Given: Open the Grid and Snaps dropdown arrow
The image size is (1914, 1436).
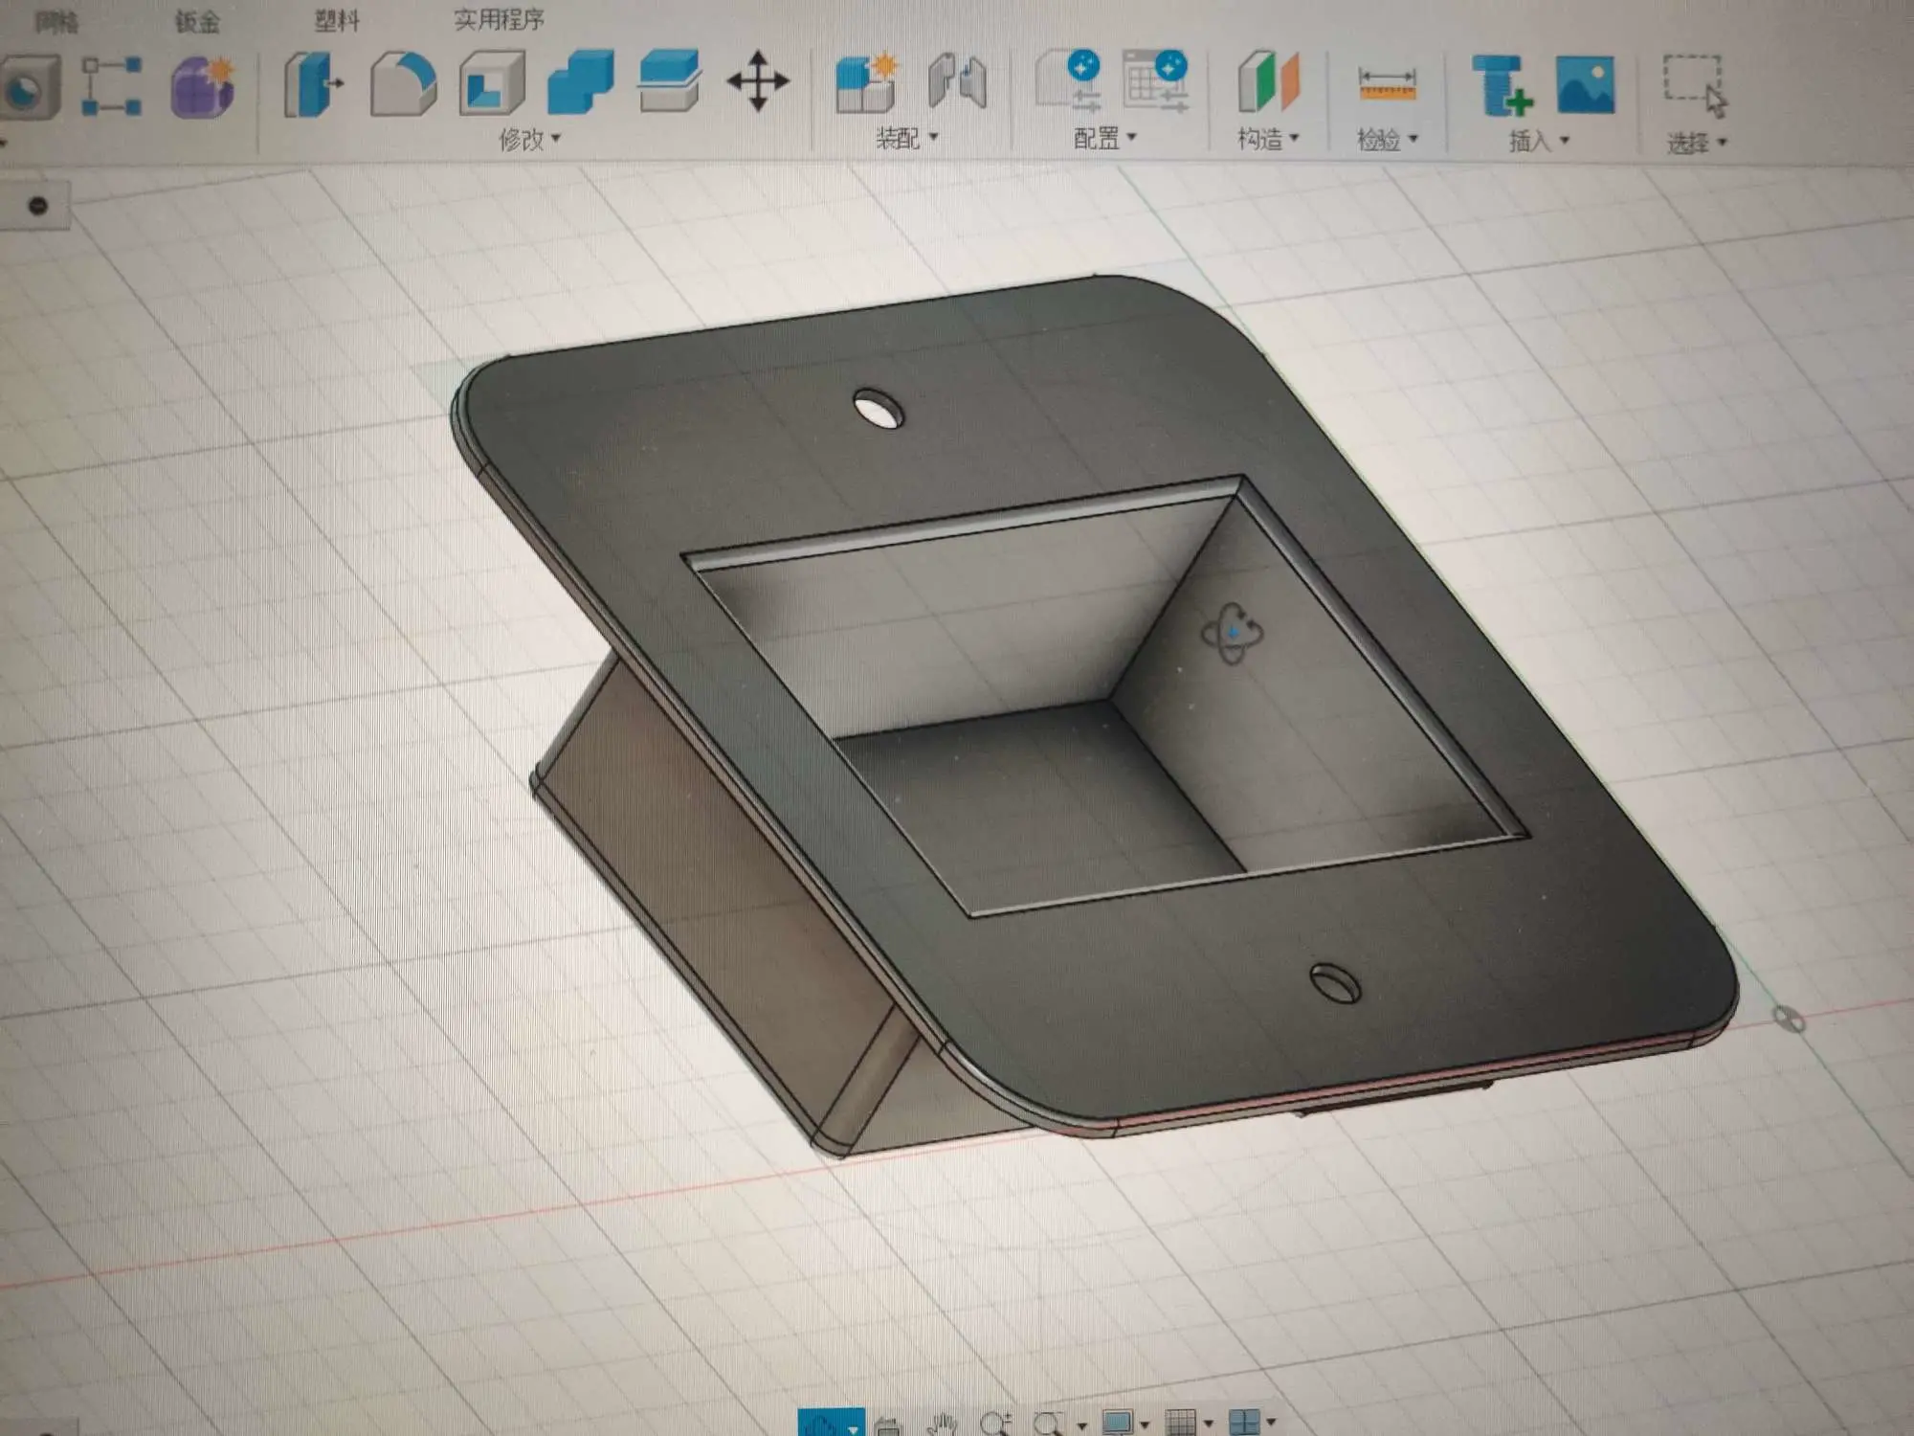Looking at the screenshot, I should [1208, 1425].
